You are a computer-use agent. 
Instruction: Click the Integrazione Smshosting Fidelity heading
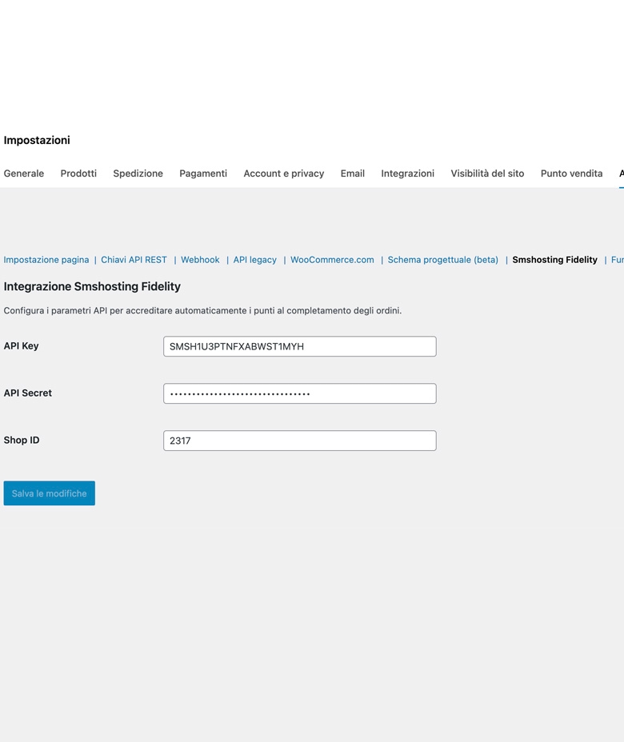click(92, 287)
